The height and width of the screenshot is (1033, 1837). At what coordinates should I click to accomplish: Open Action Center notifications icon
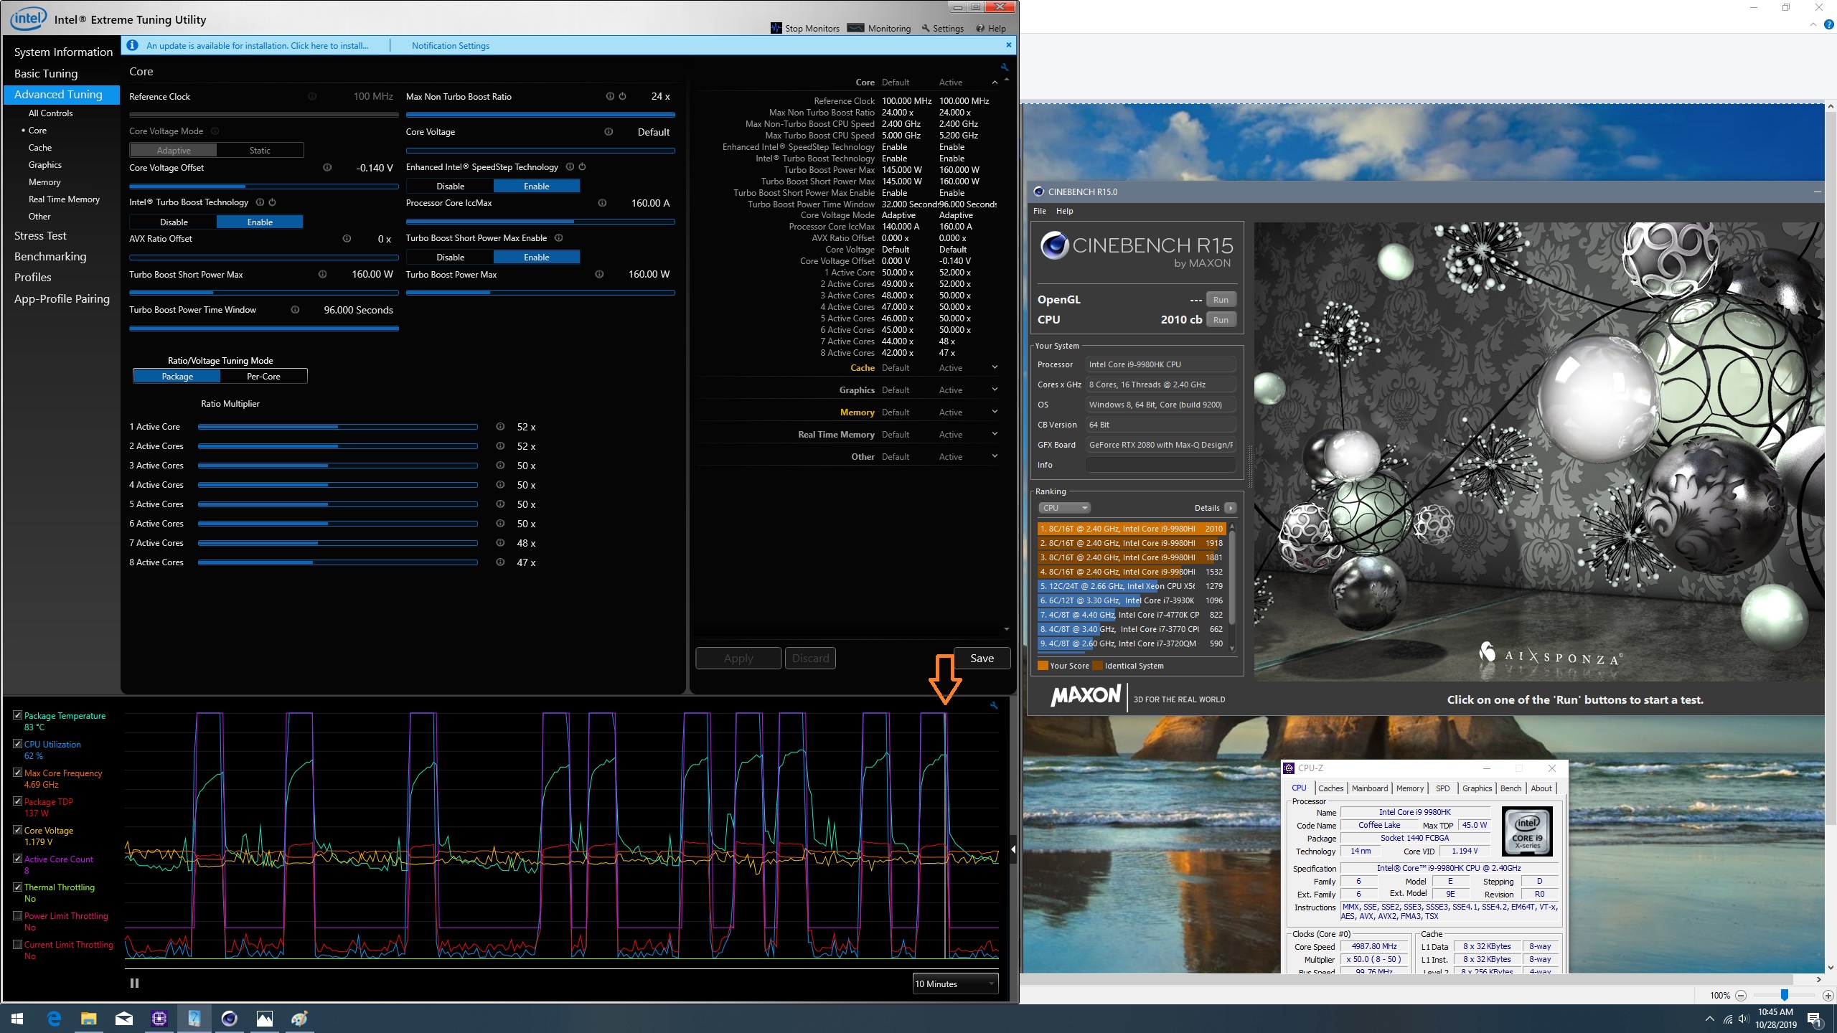pyautogui.click(x=1814, y=1019)
